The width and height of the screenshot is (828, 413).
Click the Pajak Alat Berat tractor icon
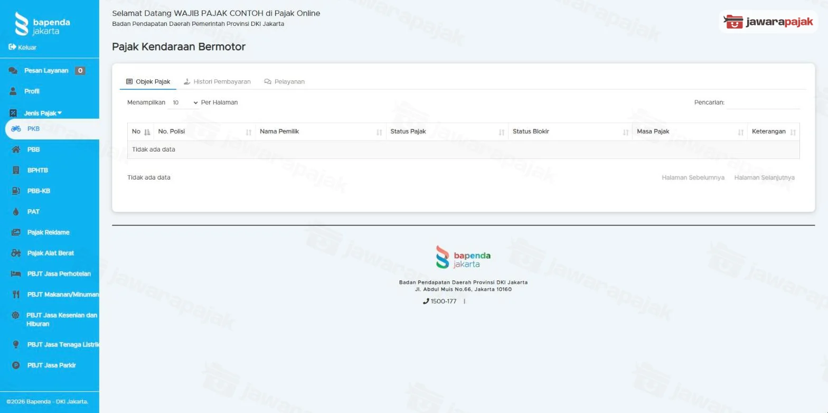tap(16, 253)
